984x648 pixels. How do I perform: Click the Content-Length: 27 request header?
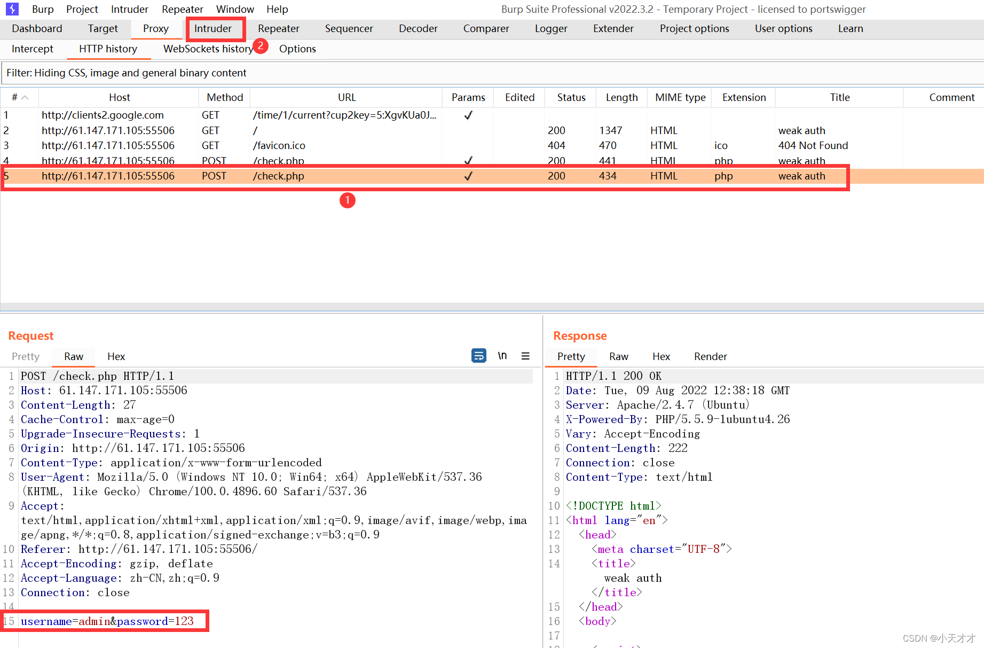pyautogui.click(x=78, y=405)
